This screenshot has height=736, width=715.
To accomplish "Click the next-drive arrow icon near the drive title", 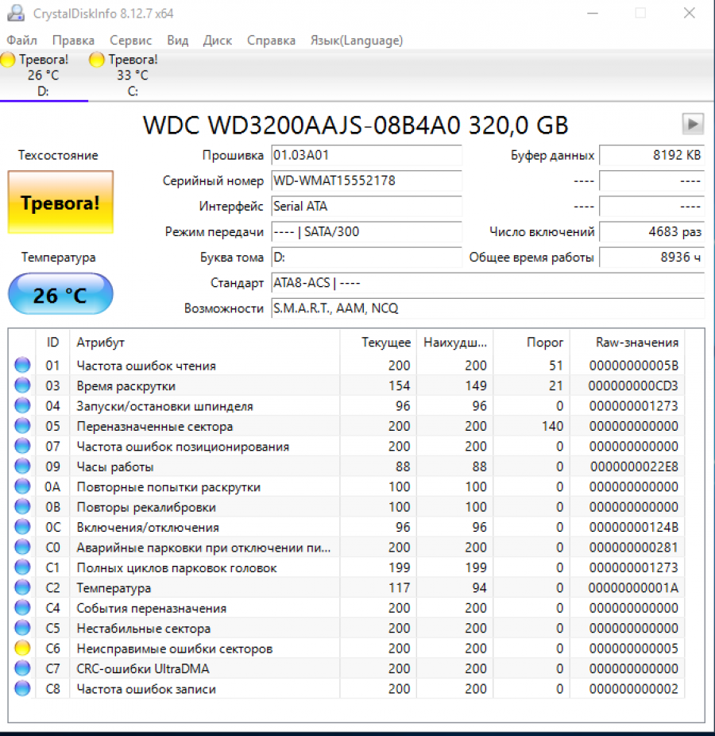I will pos(692,124).
